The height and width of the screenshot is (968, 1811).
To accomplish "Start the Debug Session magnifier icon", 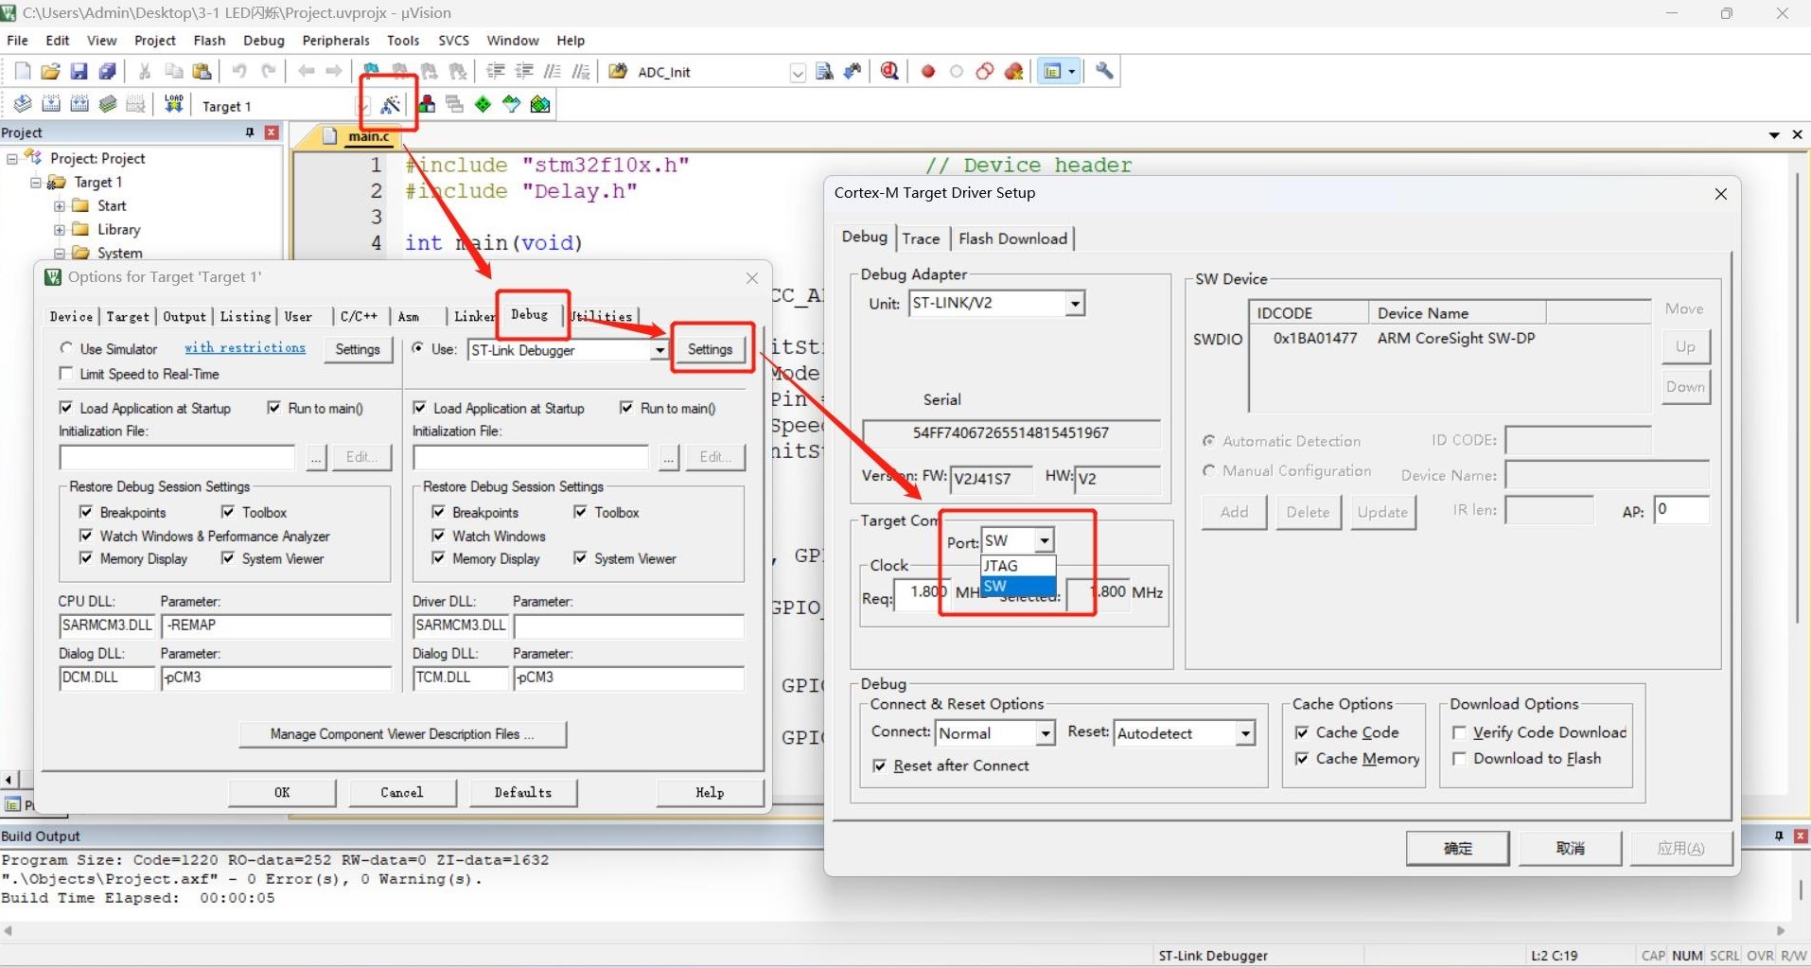I will 889,72.
